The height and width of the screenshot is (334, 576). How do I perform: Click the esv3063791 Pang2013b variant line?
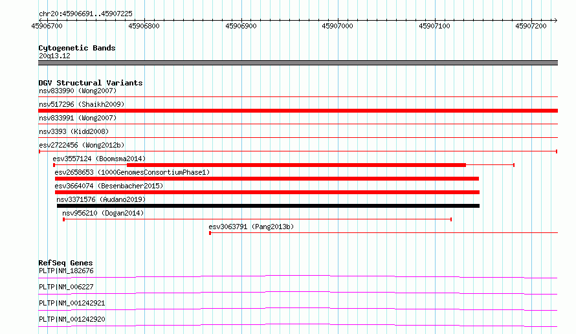pyautogui.click(x=384, y=232)
